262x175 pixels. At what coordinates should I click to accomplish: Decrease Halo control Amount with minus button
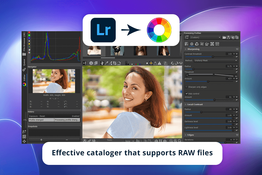pos(234,97)
